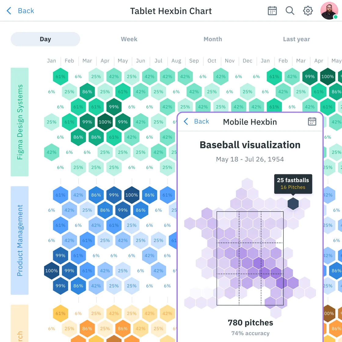Open settings via the gear icon
The image size is (342, 342).
click(x=308, y=11)
